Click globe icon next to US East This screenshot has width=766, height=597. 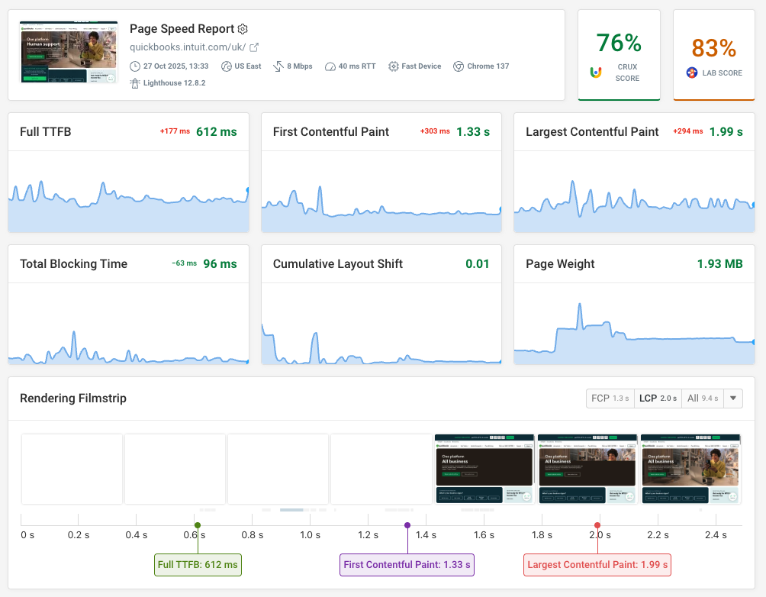[x=226, y=66]
